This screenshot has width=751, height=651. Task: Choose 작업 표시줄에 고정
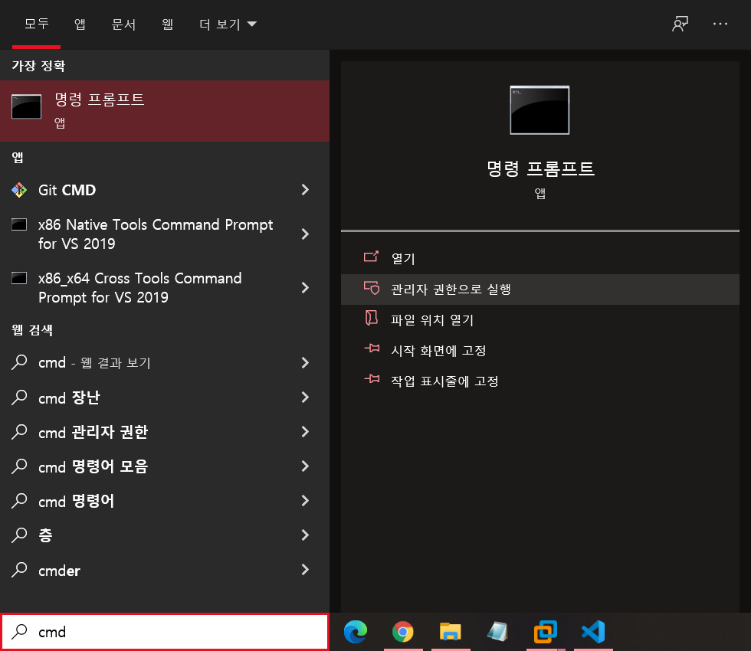click(x=539, y=381)
